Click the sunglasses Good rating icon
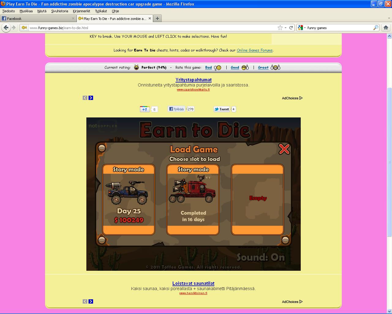Image resolution: width=392 pixels, height=314 pixels. (245, 67)
